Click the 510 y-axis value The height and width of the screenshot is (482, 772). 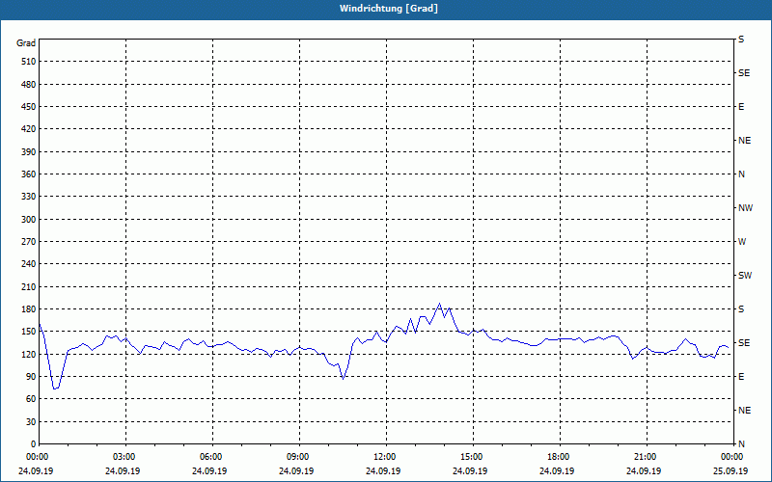[29, 62]
